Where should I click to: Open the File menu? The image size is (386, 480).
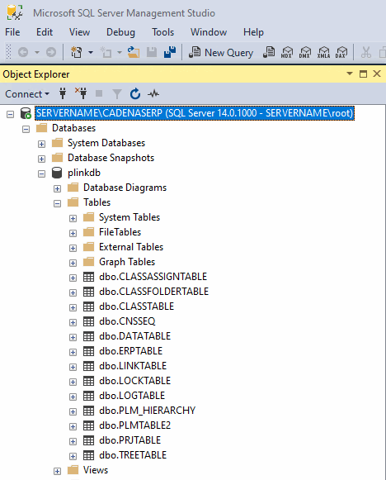pyautogui.click(x=12, y=32)
